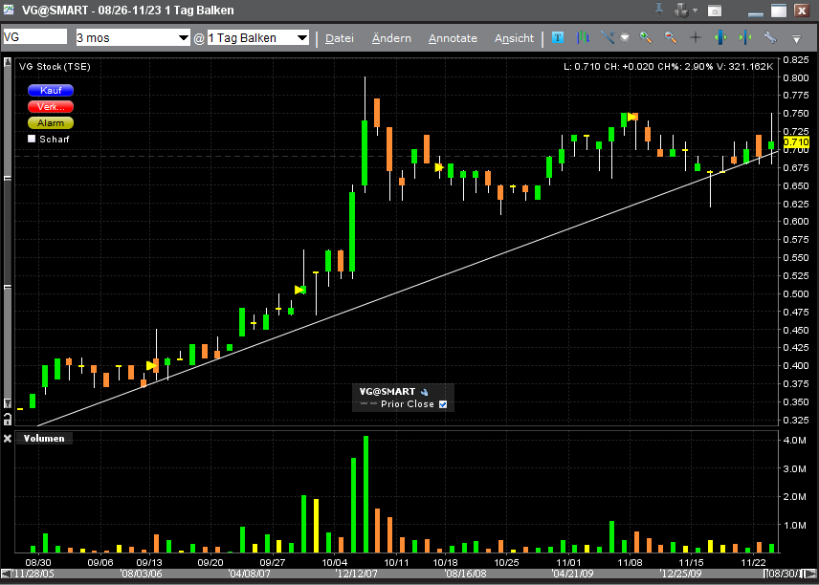Open chart settings wrench icon

[770, 37]
